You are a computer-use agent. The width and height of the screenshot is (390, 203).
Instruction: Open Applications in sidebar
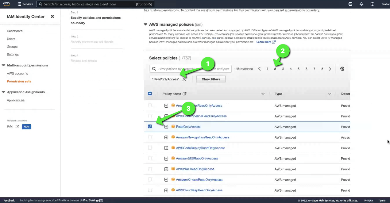tap(16, 100)
